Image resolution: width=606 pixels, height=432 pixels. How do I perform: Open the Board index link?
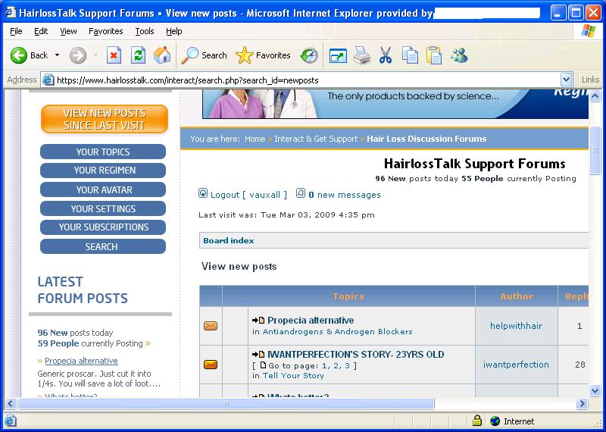tap(228, 240)
